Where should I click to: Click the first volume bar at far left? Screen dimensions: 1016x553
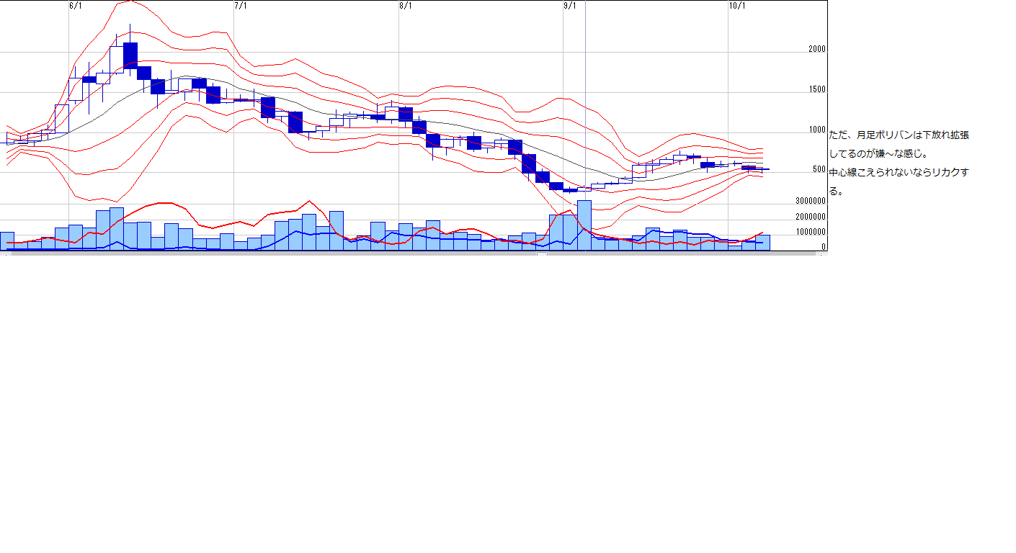[7, 241]
